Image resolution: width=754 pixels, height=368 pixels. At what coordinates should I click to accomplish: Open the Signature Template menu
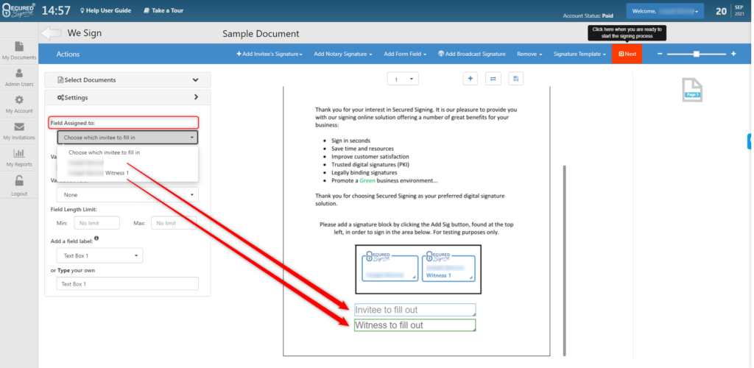[579, 54]
